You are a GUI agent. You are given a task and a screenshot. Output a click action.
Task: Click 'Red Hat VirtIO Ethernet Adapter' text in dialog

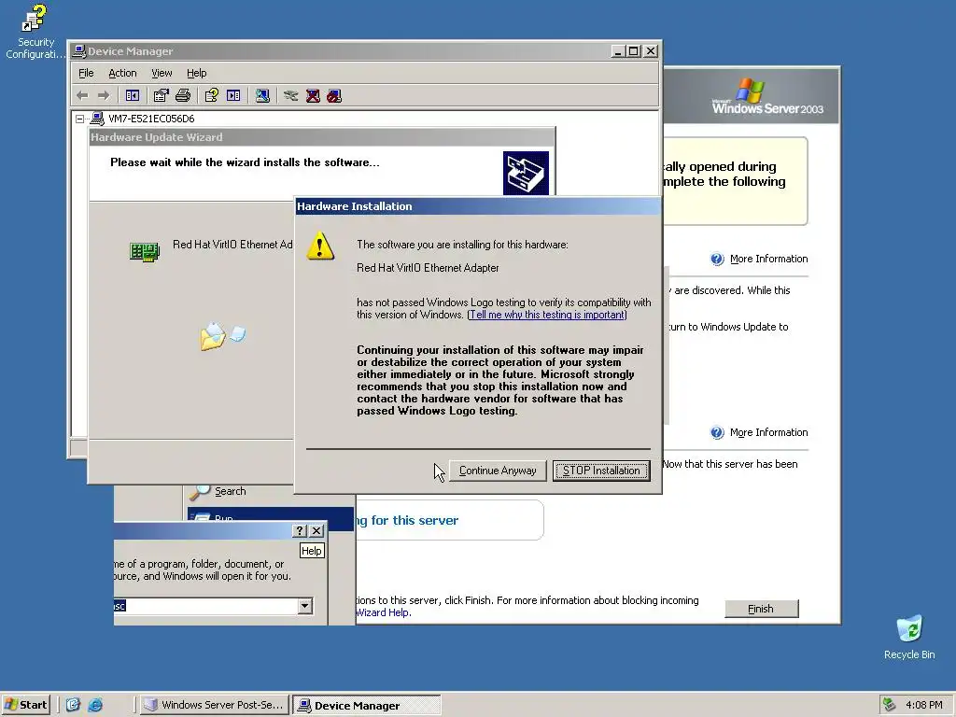(428, 268)
